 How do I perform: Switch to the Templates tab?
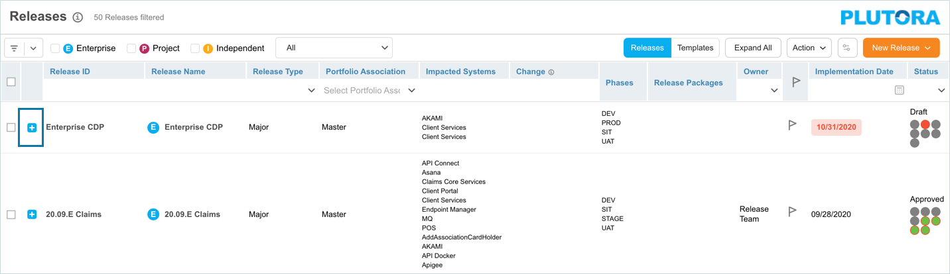pos(695,48)
